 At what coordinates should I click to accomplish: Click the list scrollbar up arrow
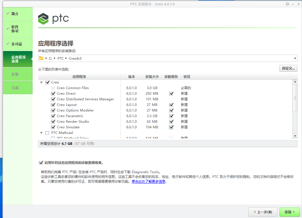295,82
